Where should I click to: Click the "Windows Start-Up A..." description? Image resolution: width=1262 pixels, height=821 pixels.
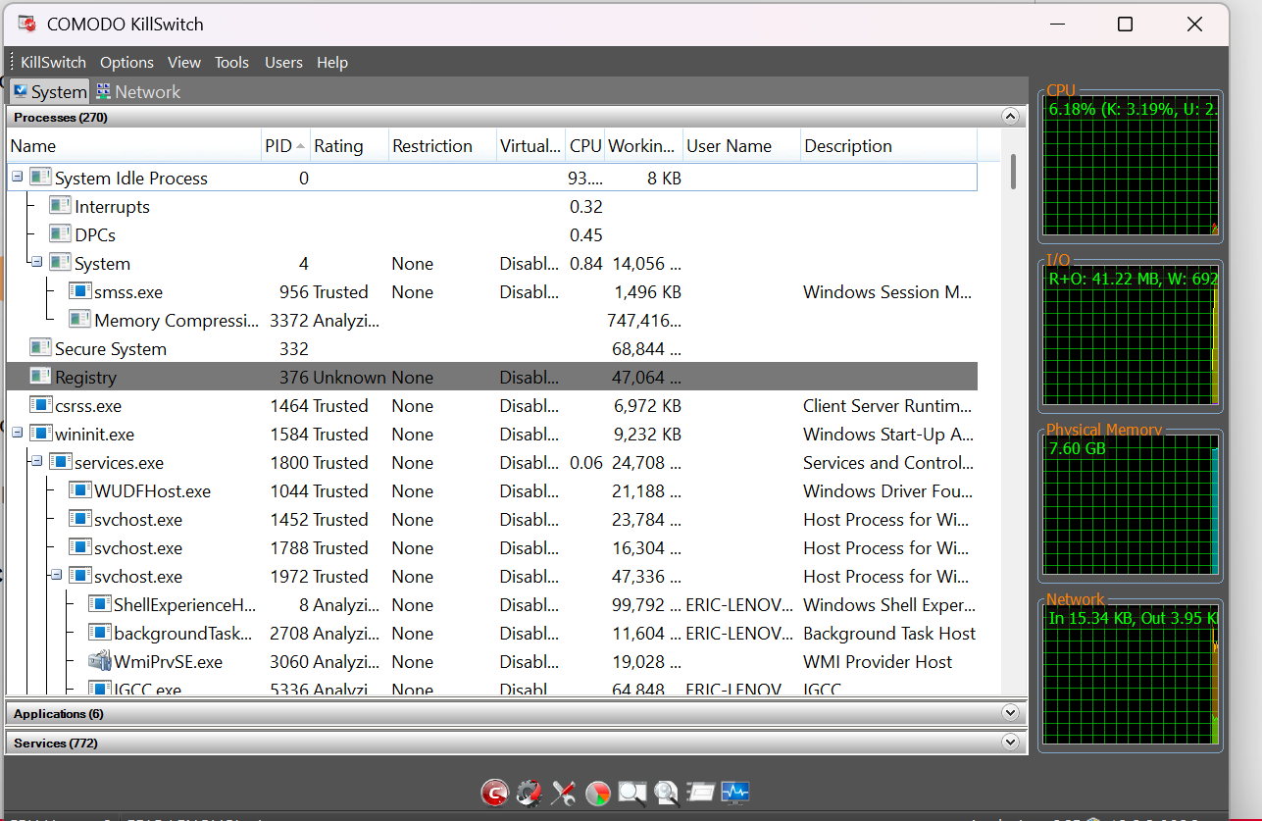point(888,435)
